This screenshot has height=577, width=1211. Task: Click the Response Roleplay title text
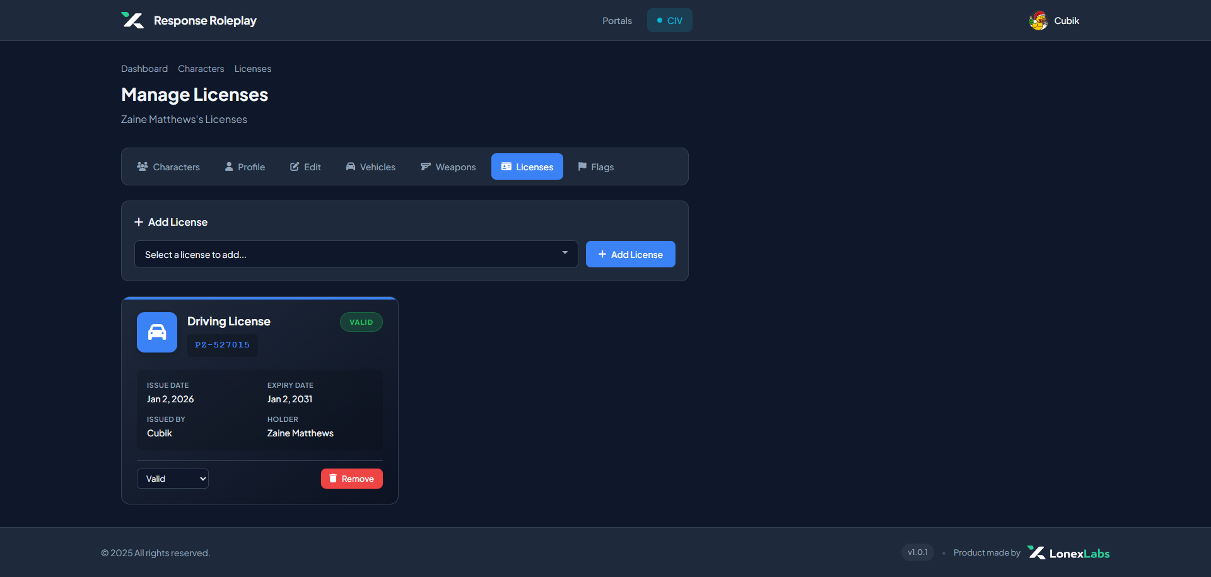point(205,21)
